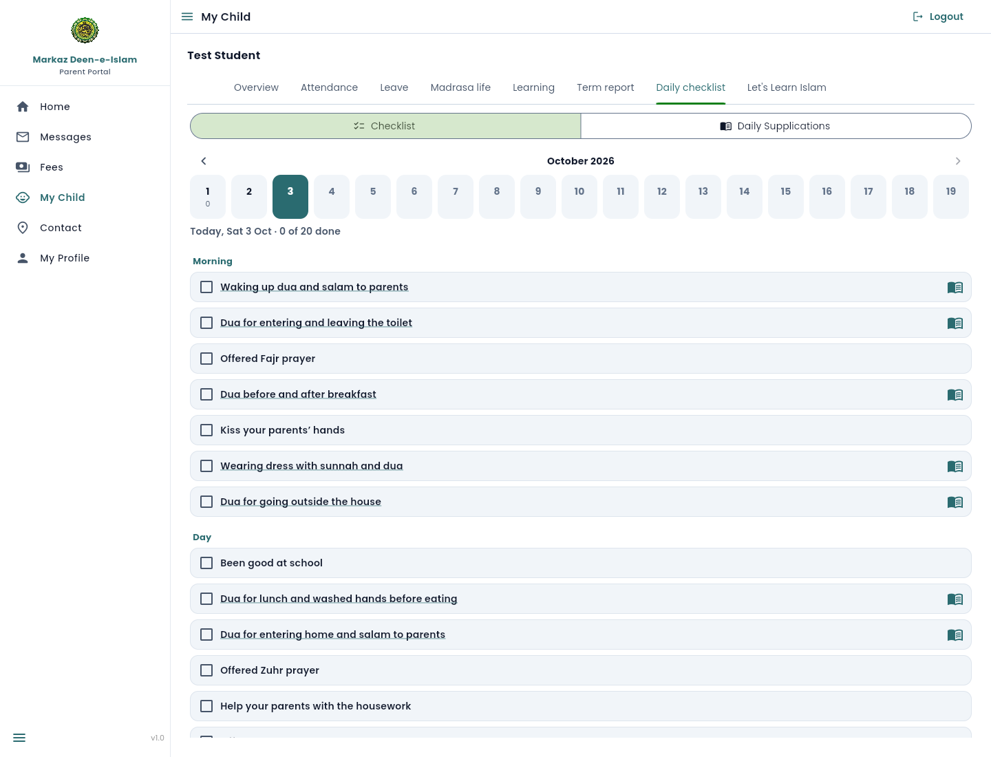
Task: Tick Kiss your parents' hands checkbox
Action: click(206, 430)
